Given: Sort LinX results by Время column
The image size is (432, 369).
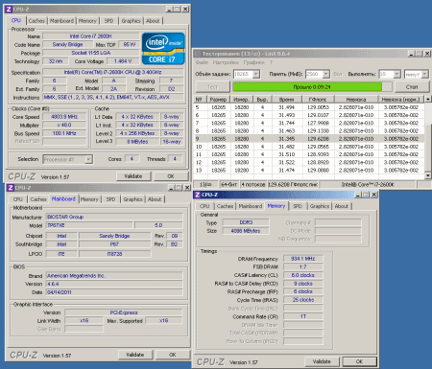Looking at the screenshot, I should [x=286, y=100].
